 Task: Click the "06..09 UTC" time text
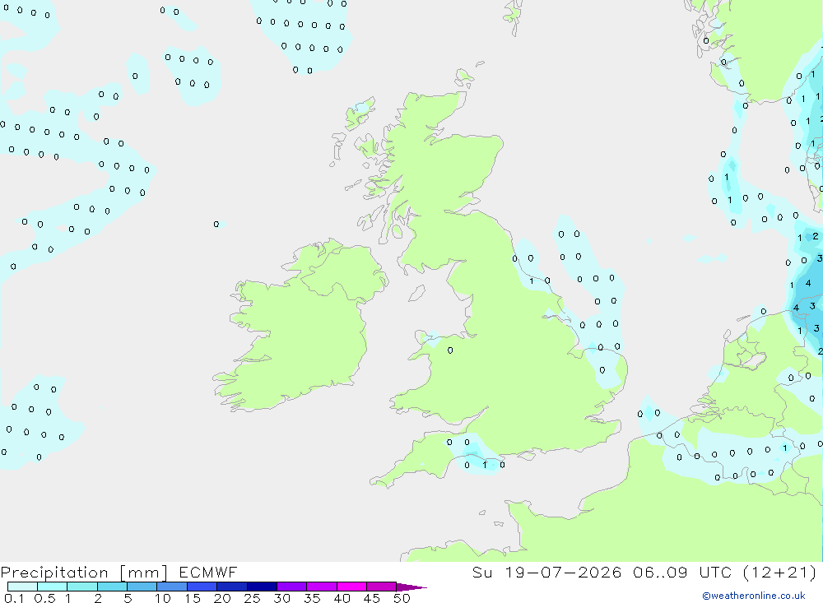[681, 572]
